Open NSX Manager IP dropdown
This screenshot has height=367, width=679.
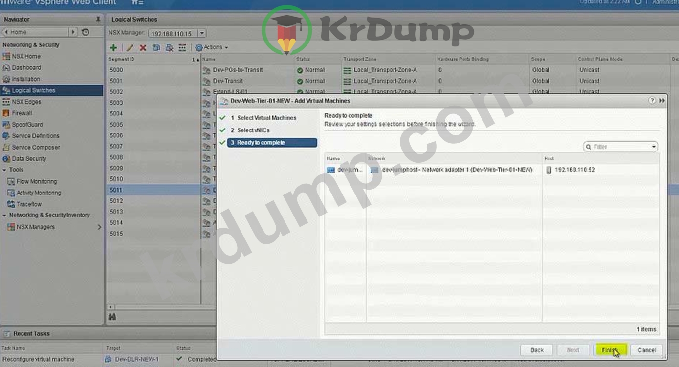pyautogui.click(x=202, y=33)
